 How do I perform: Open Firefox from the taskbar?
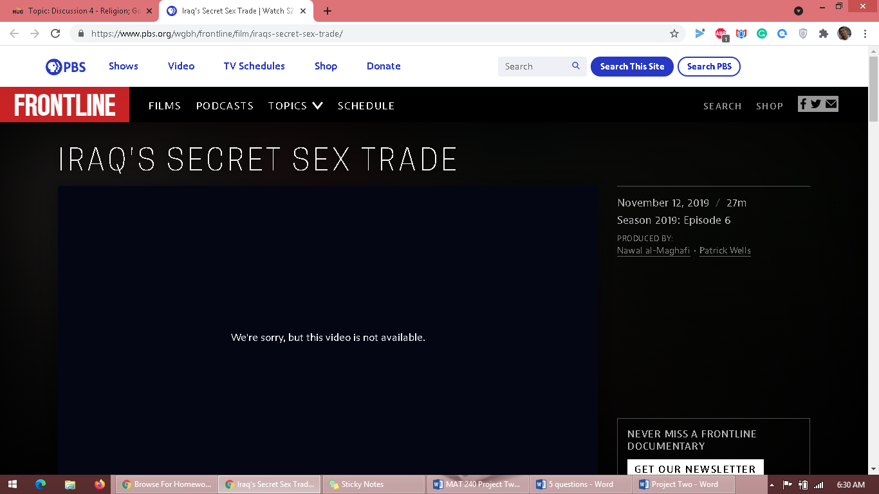[x=99, y=484]
